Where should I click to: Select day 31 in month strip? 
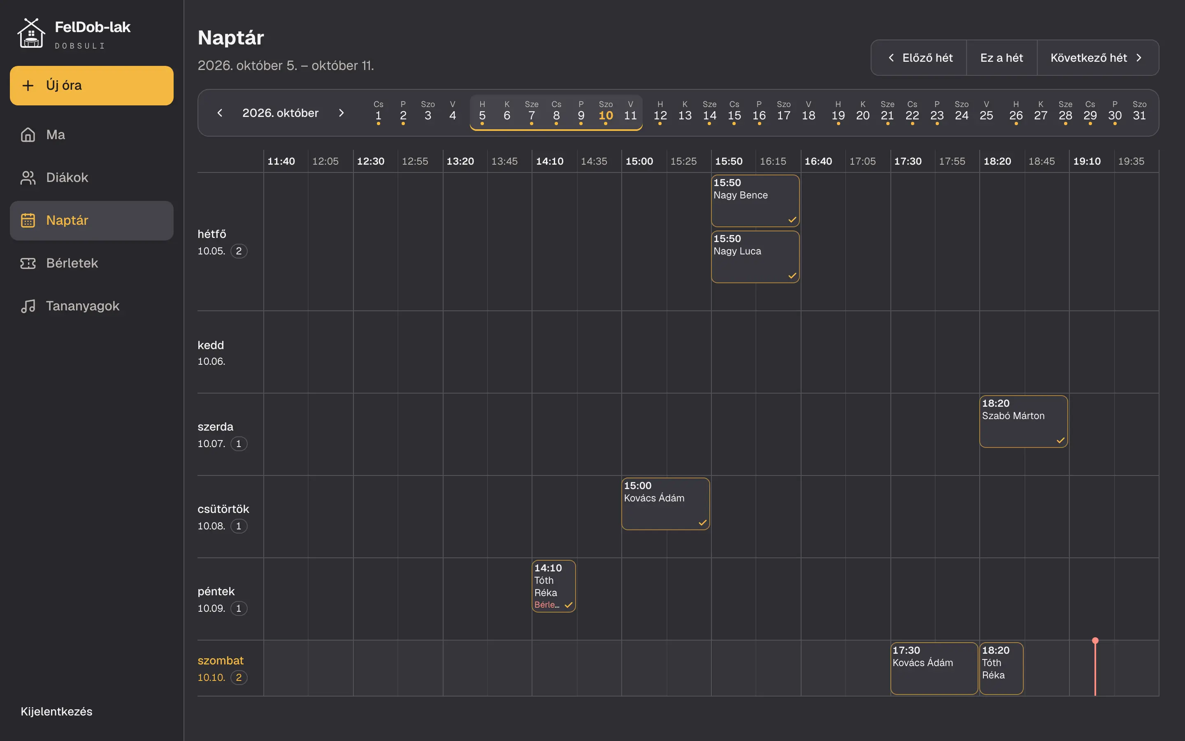coord(1139,112)
